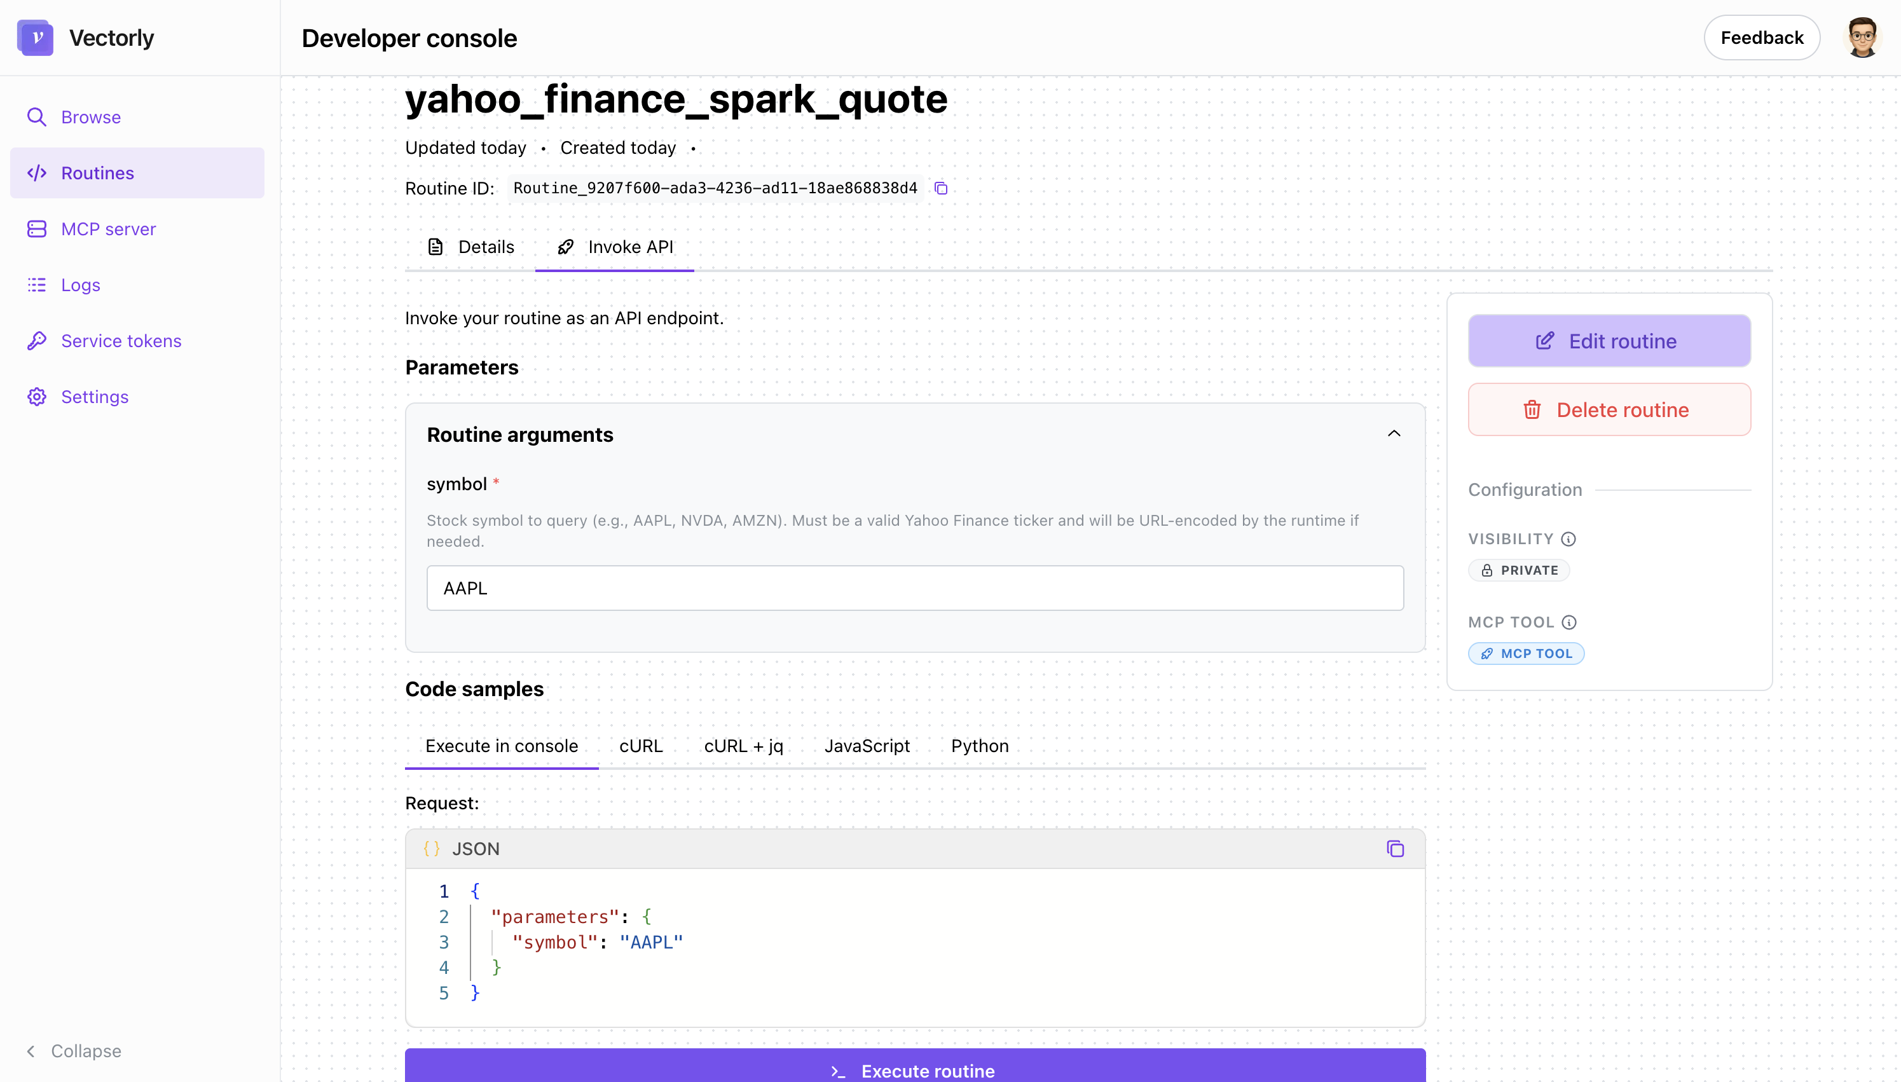1901x1082 pixels.
Task: Switch to the Details tab
Action: coord(471,247)
